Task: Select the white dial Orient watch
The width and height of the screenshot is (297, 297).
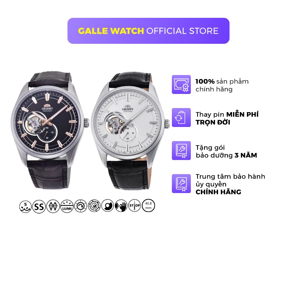Action: pyautogui.click(x=130, y=131)
